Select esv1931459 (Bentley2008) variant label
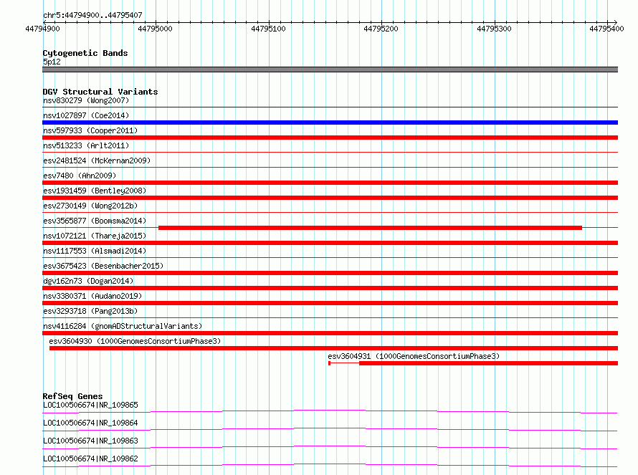638x475 pixels. (x=95, y=191)
